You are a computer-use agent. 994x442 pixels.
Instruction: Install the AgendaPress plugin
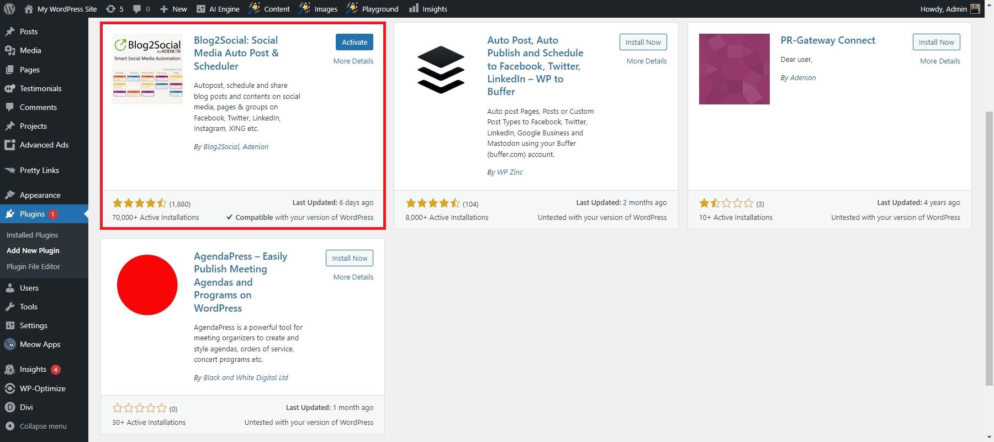(x=350, y=258)
